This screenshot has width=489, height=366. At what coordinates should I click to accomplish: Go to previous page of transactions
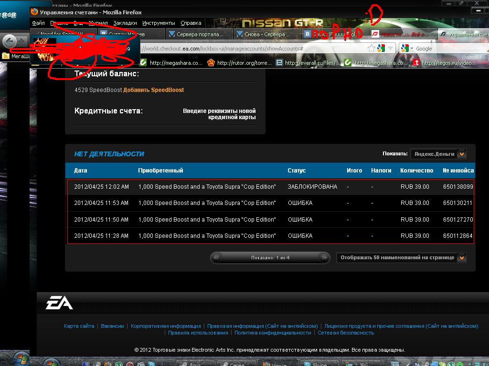217,258
